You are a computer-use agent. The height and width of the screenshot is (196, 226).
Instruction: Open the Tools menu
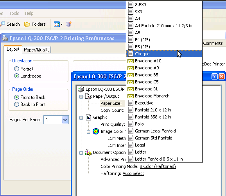point(14,13)
